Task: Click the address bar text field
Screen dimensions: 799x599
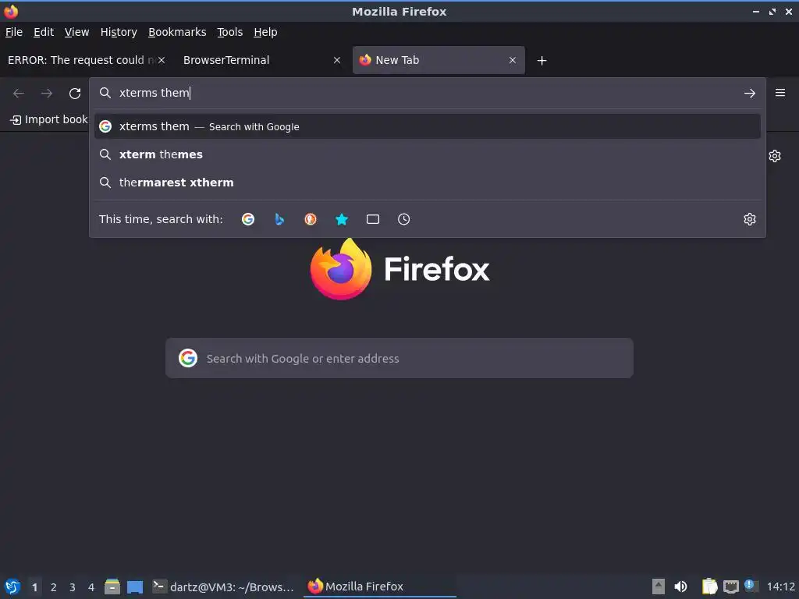Action: (x=427, y=93)
